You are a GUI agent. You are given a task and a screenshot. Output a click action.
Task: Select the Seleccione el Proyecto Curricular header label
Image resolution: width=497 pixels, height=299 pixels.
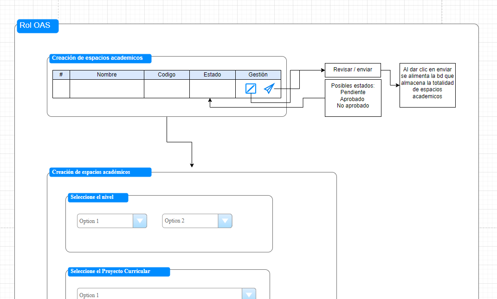pos(119,272)
